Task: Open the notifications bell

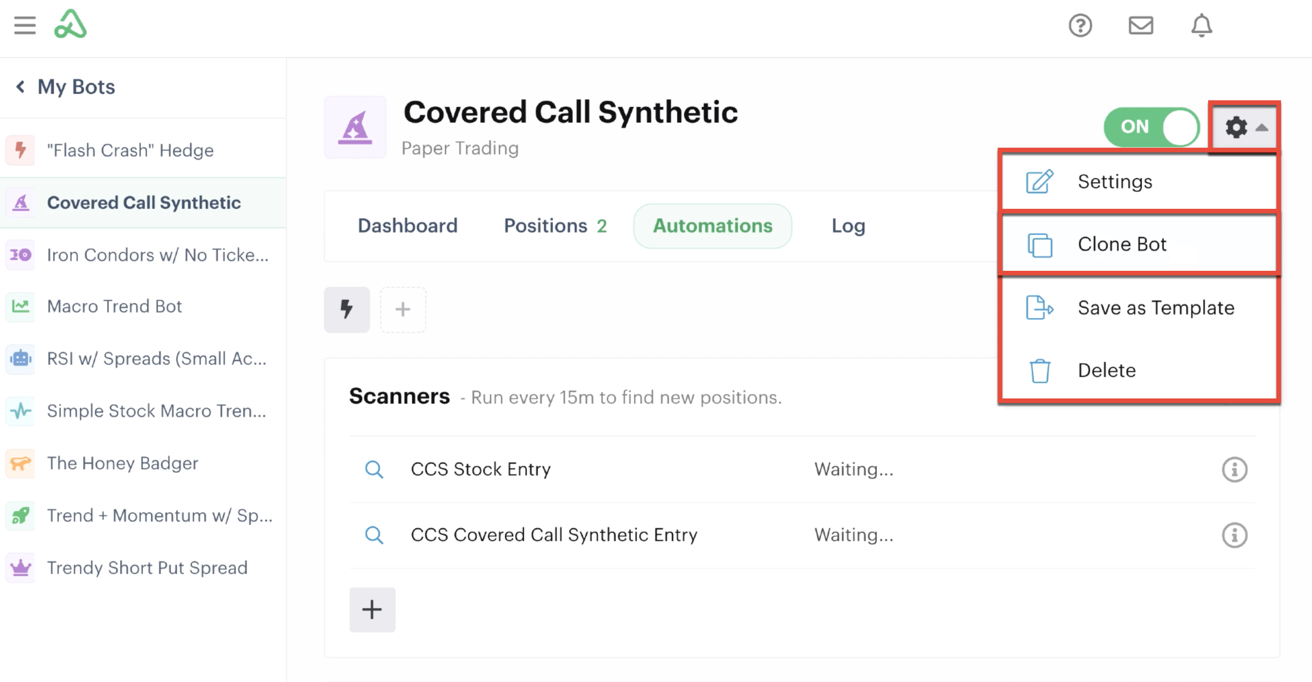Action: [x=1201, y=25]
